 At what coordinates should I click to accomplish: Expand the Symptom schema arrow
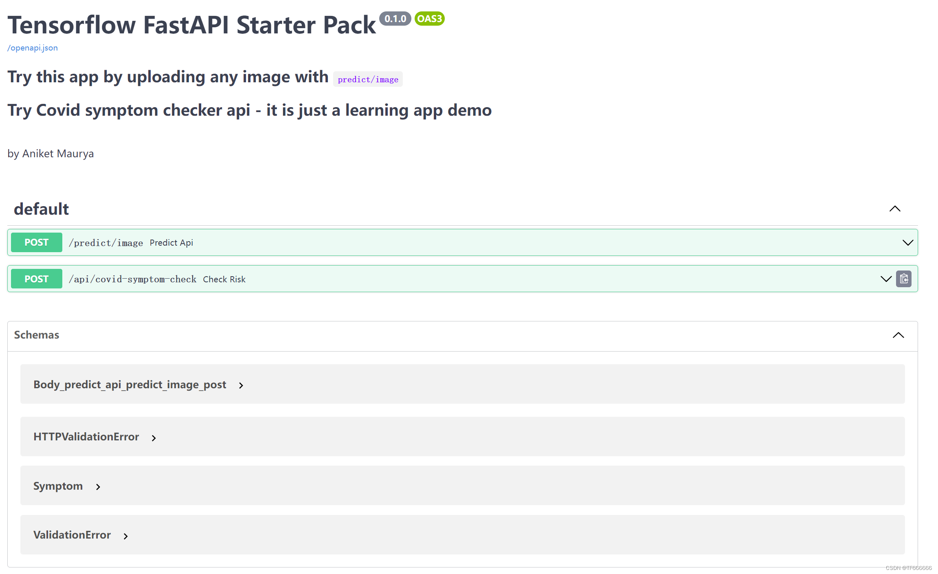coord(98,487)
